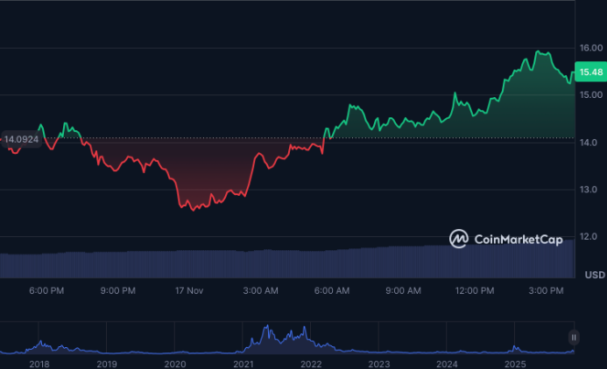Click the 13.00 price axis label
Viewport: 607px width, 369px height.
[589, 190]
